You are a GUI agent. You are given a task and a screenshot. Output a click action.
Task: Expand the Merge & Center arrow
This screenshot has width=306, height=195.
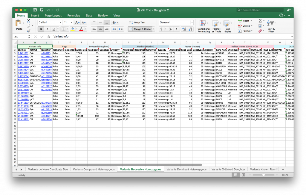pyautogui.click(x=154, y=29)
